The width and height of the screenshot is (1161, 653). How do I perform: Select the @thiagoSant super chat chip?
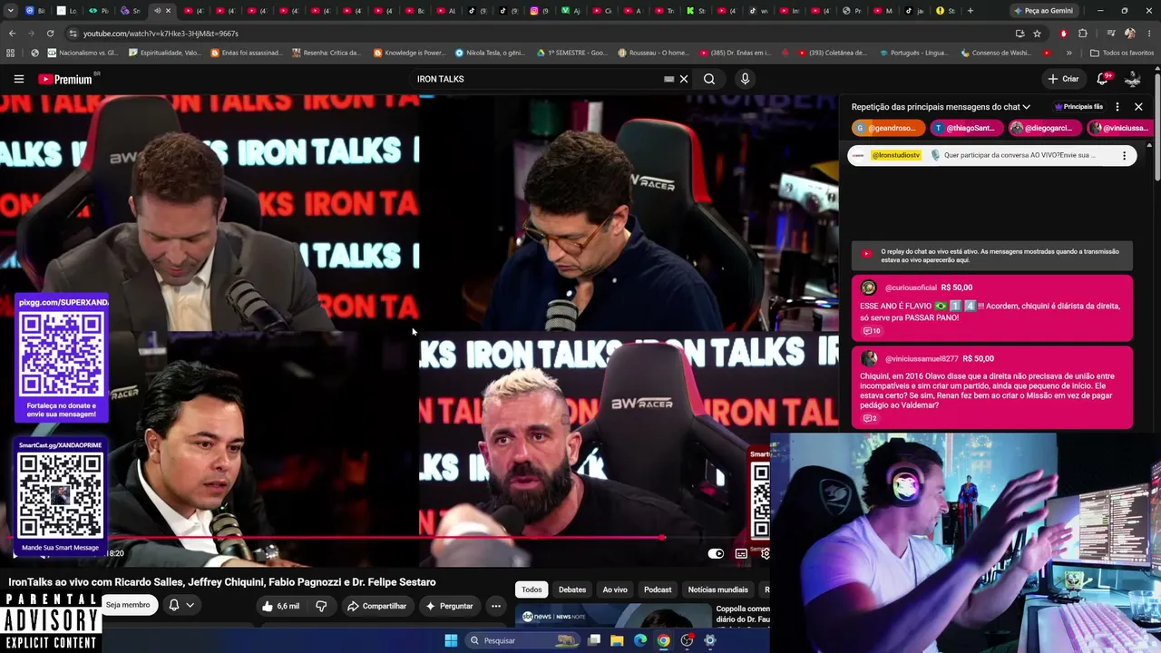click(x=967, y=128)
